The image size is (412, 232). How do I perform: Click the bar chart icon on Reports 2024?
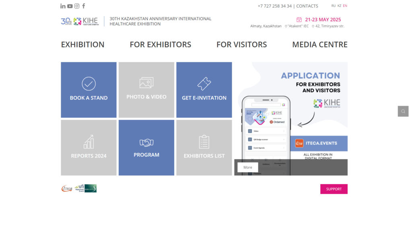[x=89, y=142]
